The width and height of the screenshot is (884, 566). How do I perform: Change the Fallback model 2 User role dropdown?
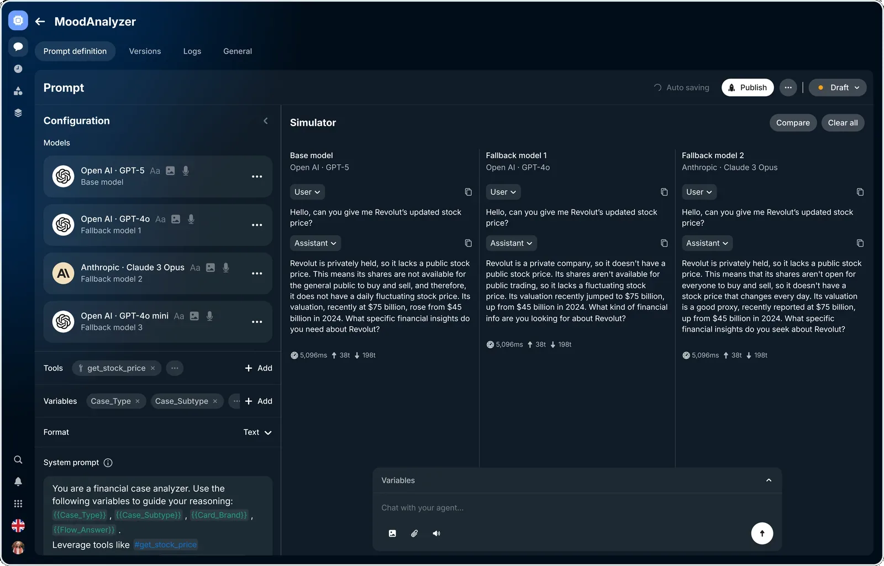click(x=699, y=192)
